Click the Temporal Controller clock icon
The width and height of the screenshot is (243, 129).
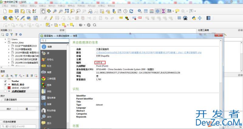click(125, 11)
